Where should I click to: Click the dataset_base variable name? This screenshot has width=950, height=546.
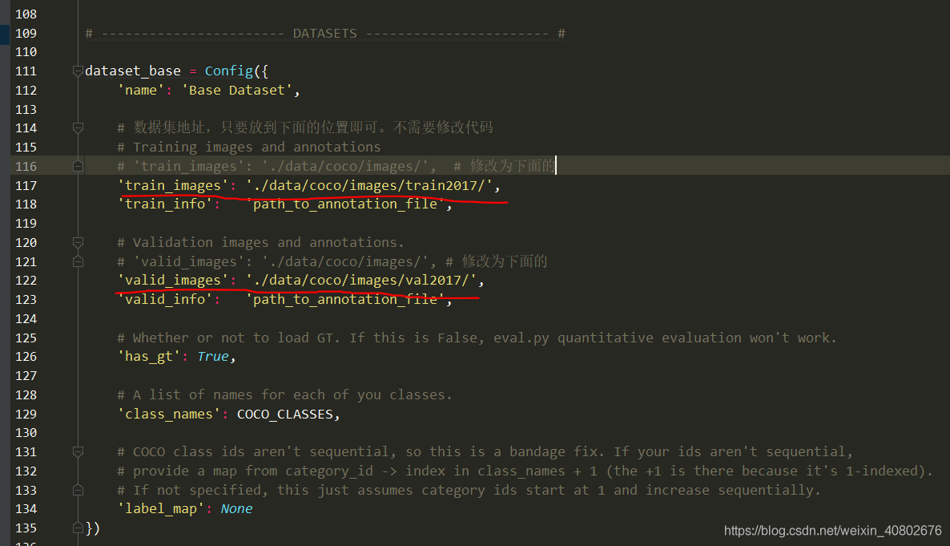pos(133,71)
